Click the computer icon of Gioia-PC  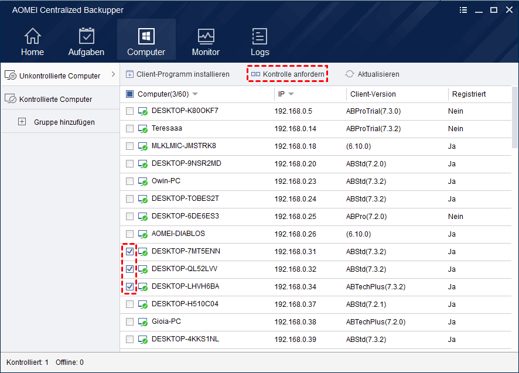point(143,321)
